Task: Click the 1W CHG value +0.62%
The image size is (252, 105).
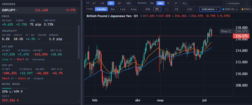Action: click(x=8, y=24)
